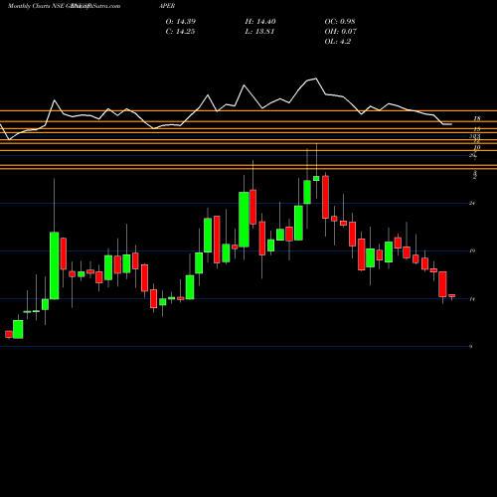Click the high price value H: 14.40

[x=260, y=22]
